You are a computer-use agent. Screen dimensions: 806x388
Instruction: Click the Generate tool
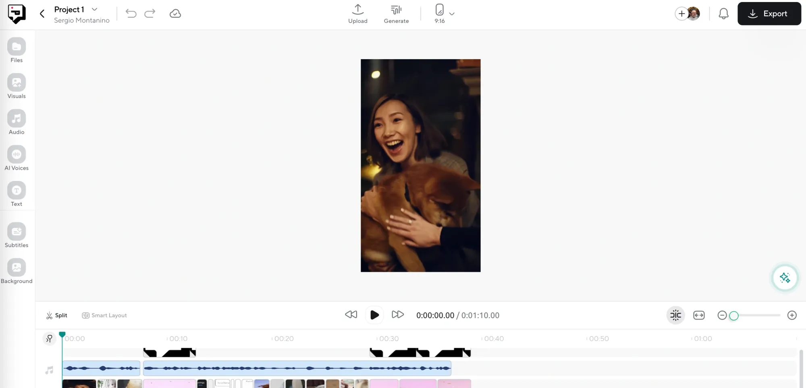(396, 13)
